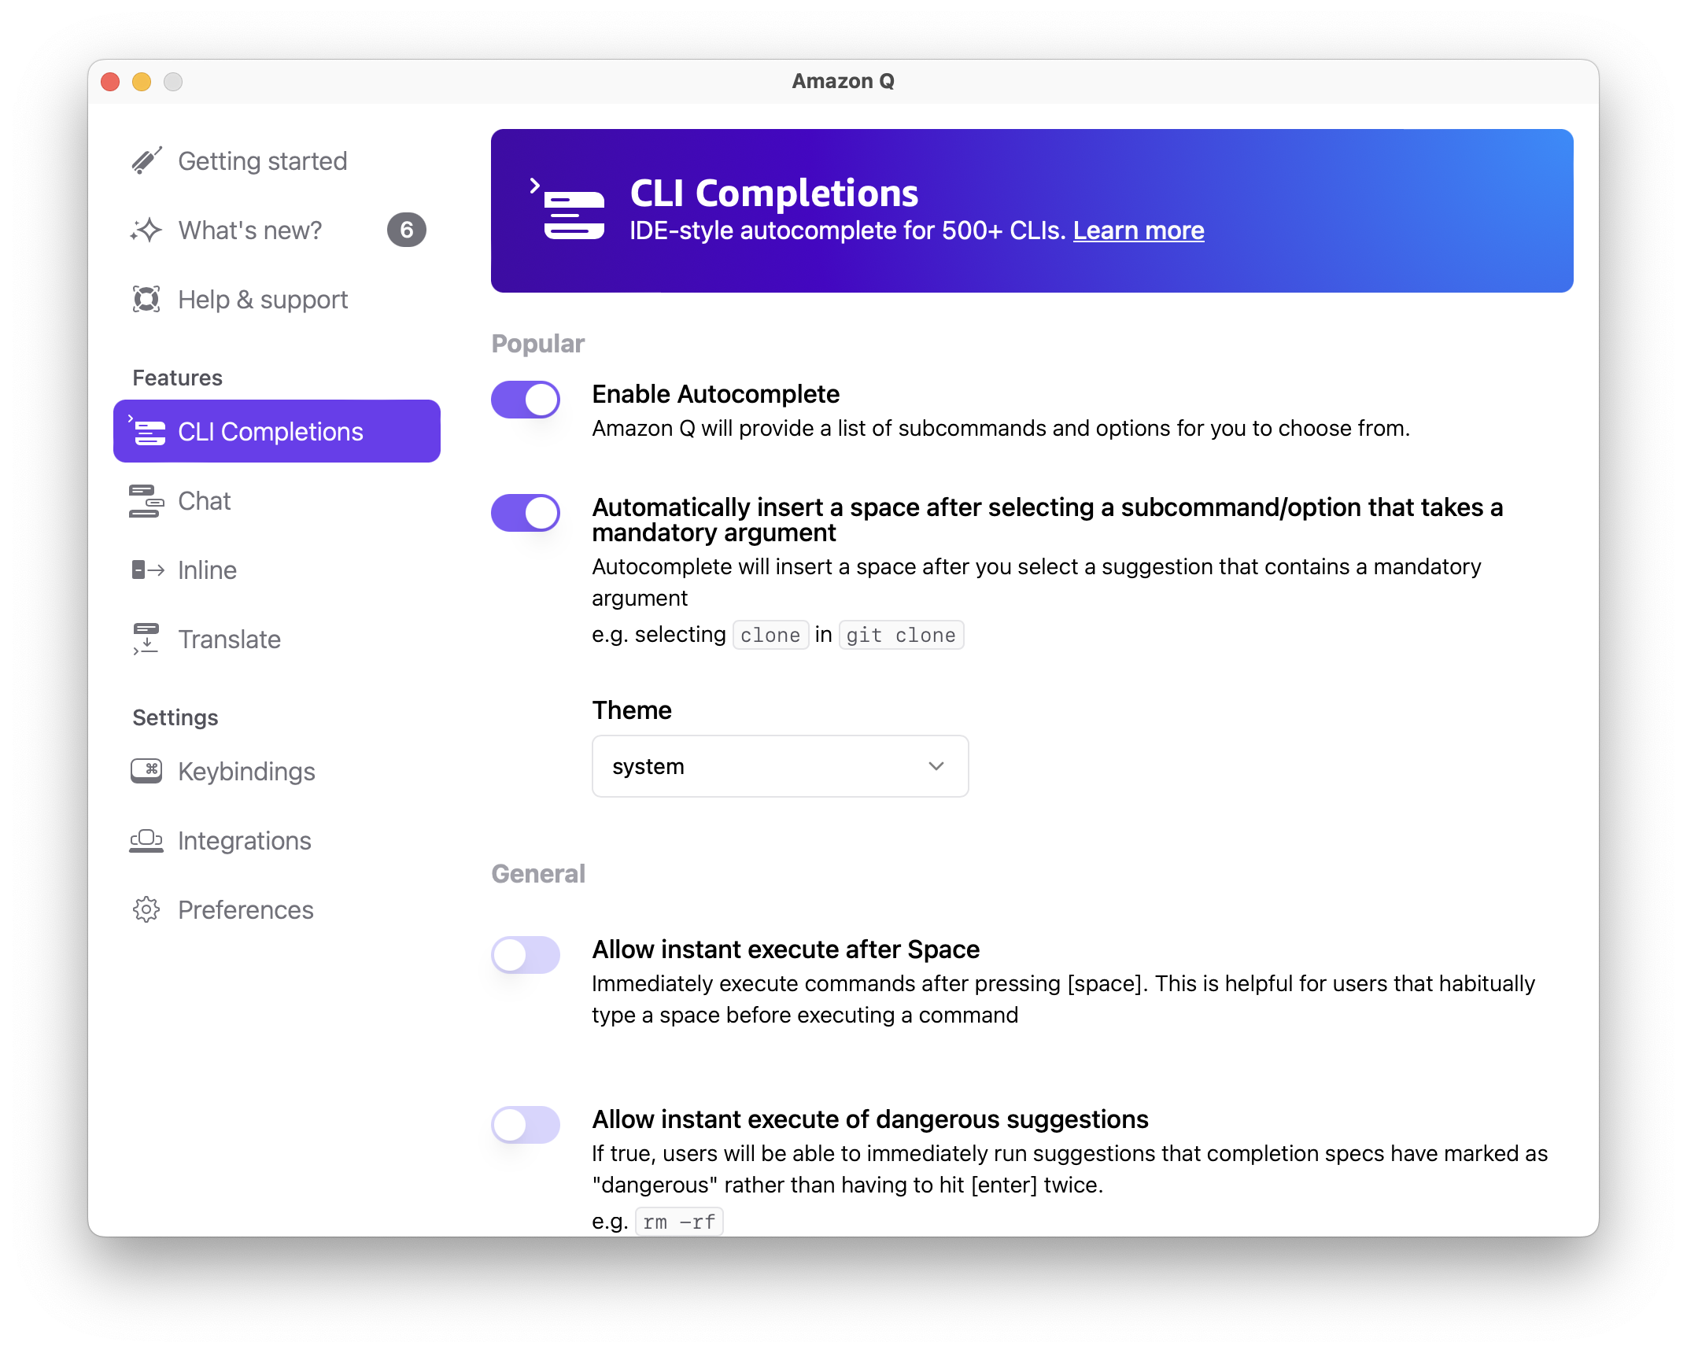
Task: Click the Chat feature icon
Action: (148, 501)
